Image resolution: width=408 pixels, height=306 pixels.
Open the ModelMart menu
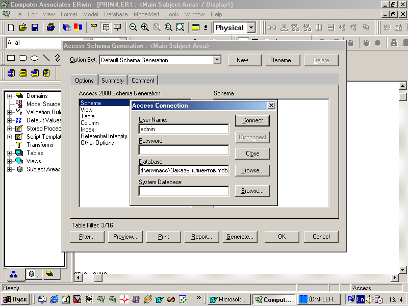pos(146,14)
